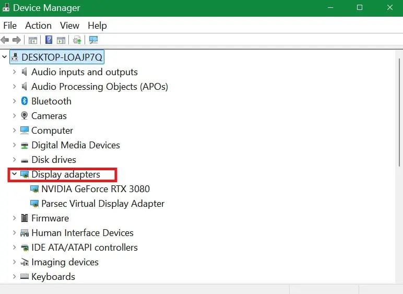Collapse the DESKTOP-LOAJP7Q root node
Screen dimensions: 403x294
click(x=4, y=57)
